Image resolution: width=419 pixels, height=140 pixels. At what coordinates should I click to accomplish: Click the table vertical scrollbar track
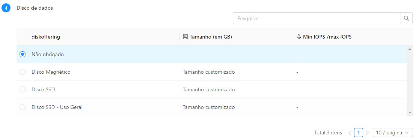[x=410, y=81]
